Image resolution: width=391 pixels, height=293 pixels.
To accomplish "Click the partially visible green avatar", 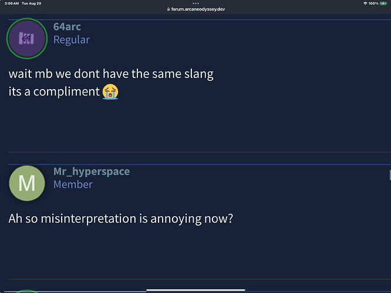I will tap(27, 291).
